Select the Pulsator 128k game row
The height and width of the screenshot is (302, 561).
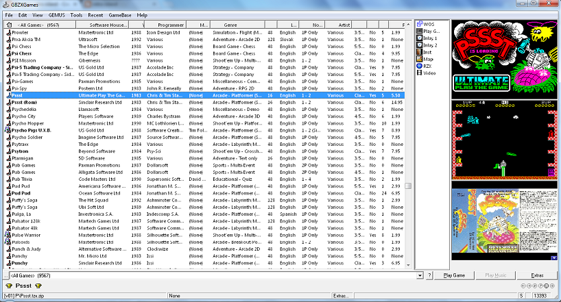tap(205, 221)
